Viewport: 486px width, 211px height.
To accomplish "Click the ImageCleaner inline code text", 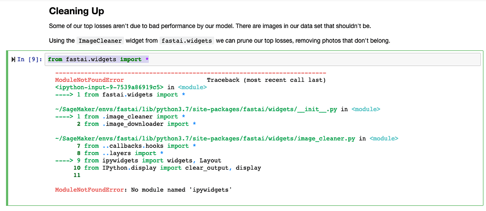I will 100,41.
